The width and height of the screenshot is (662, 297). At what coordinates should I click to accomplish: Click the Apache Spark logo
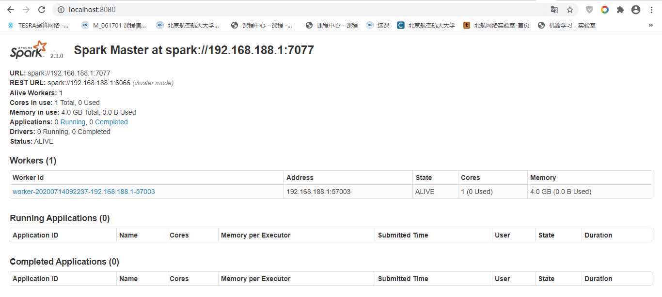29,50
